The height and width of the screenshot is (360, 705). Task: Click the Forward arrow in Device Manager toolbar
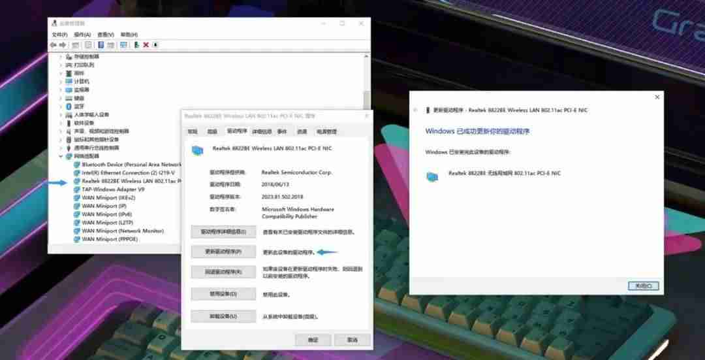63,45
